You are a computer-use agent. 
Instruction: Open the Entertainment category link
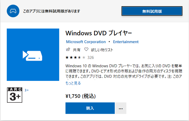click(x=126, y=42)
